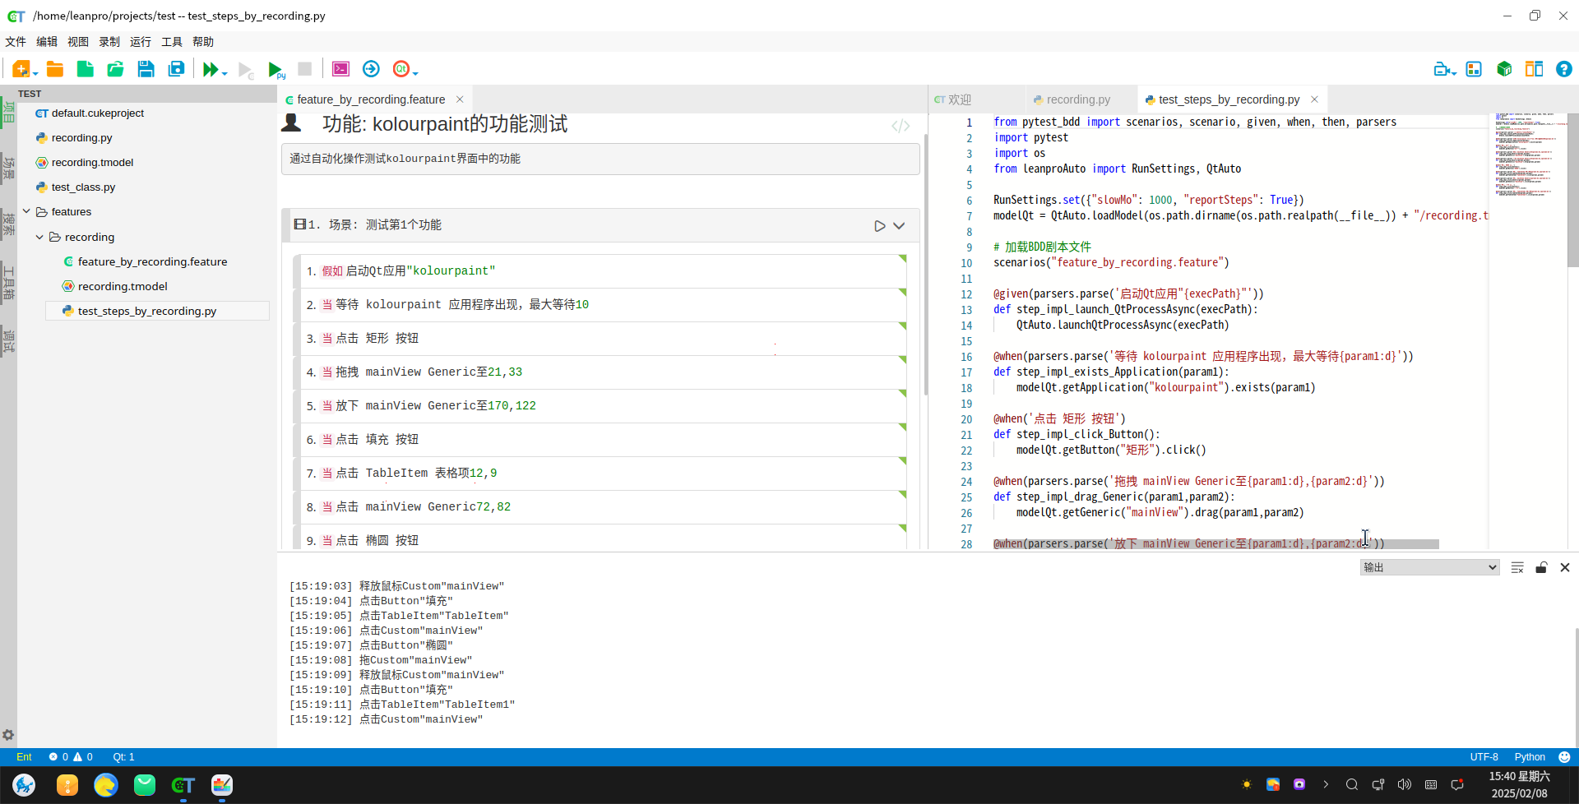Create new file with green file icon
1579x804 pixels.
[x=85, y=69]
